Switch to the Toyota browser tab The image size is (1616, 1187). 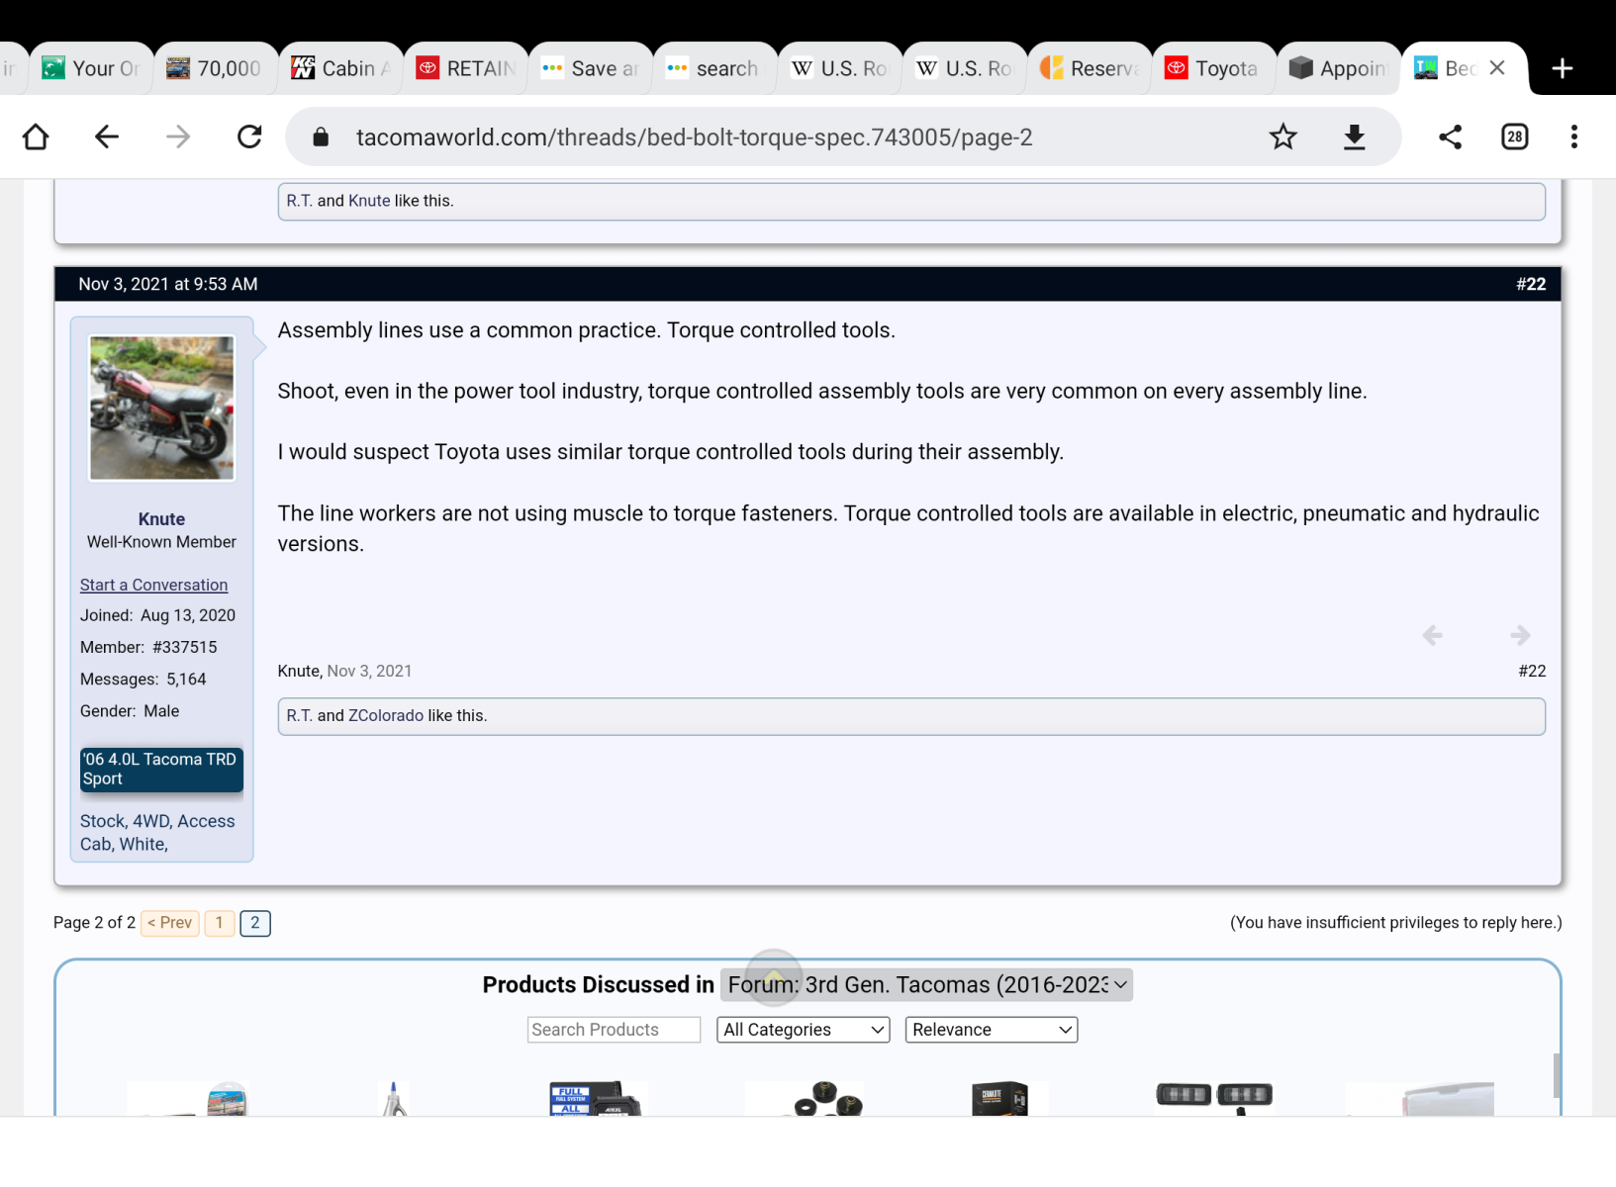point(1213,68)
